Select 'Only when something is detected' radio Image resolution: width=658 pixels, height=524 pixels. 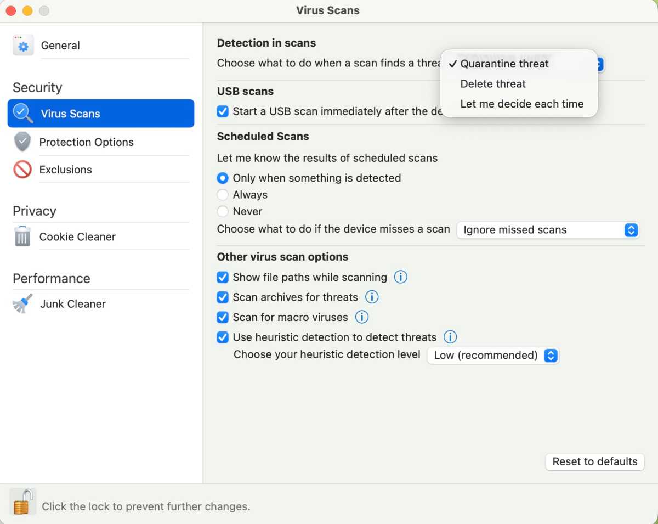(x=223, y=178)
